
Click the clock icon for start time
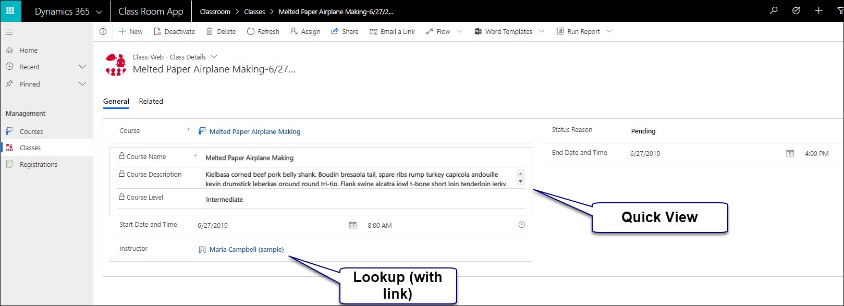(522, 225)
